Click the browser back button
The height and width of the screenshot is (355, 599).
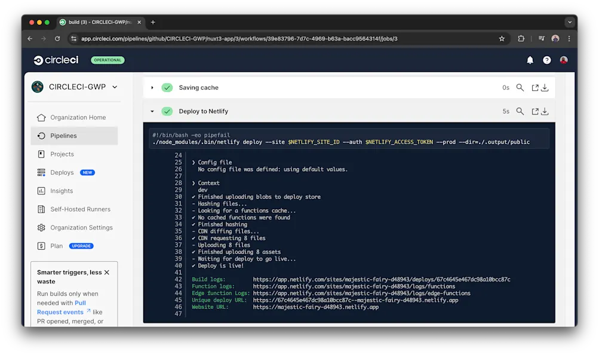pyautogui.click(x=30, y=39)
